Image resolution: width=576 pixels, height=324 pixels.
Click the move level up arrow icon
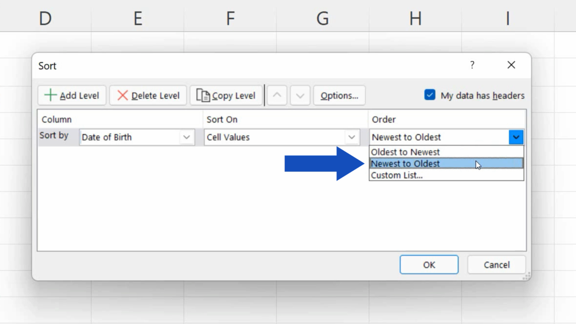(x=277, y=95)
